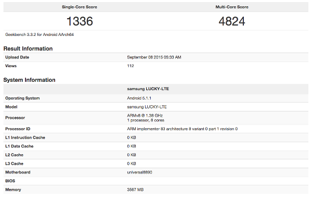
Task: Click the L1 Data Cache label
Action: tap(19, 146)
